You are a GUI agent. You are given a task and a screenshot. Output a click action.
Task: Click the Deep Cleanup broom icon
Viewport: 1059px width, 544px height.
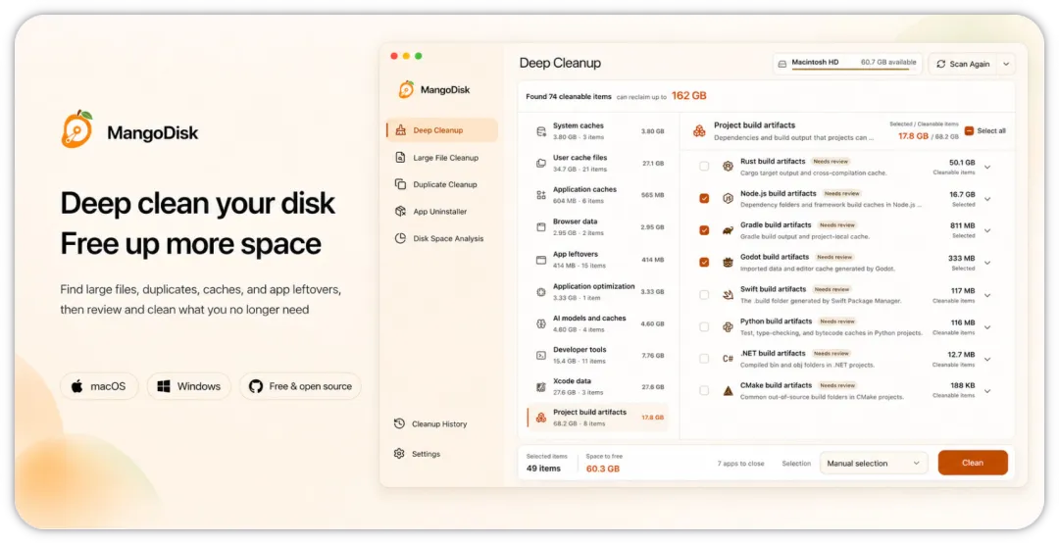(x=400, y=130)
